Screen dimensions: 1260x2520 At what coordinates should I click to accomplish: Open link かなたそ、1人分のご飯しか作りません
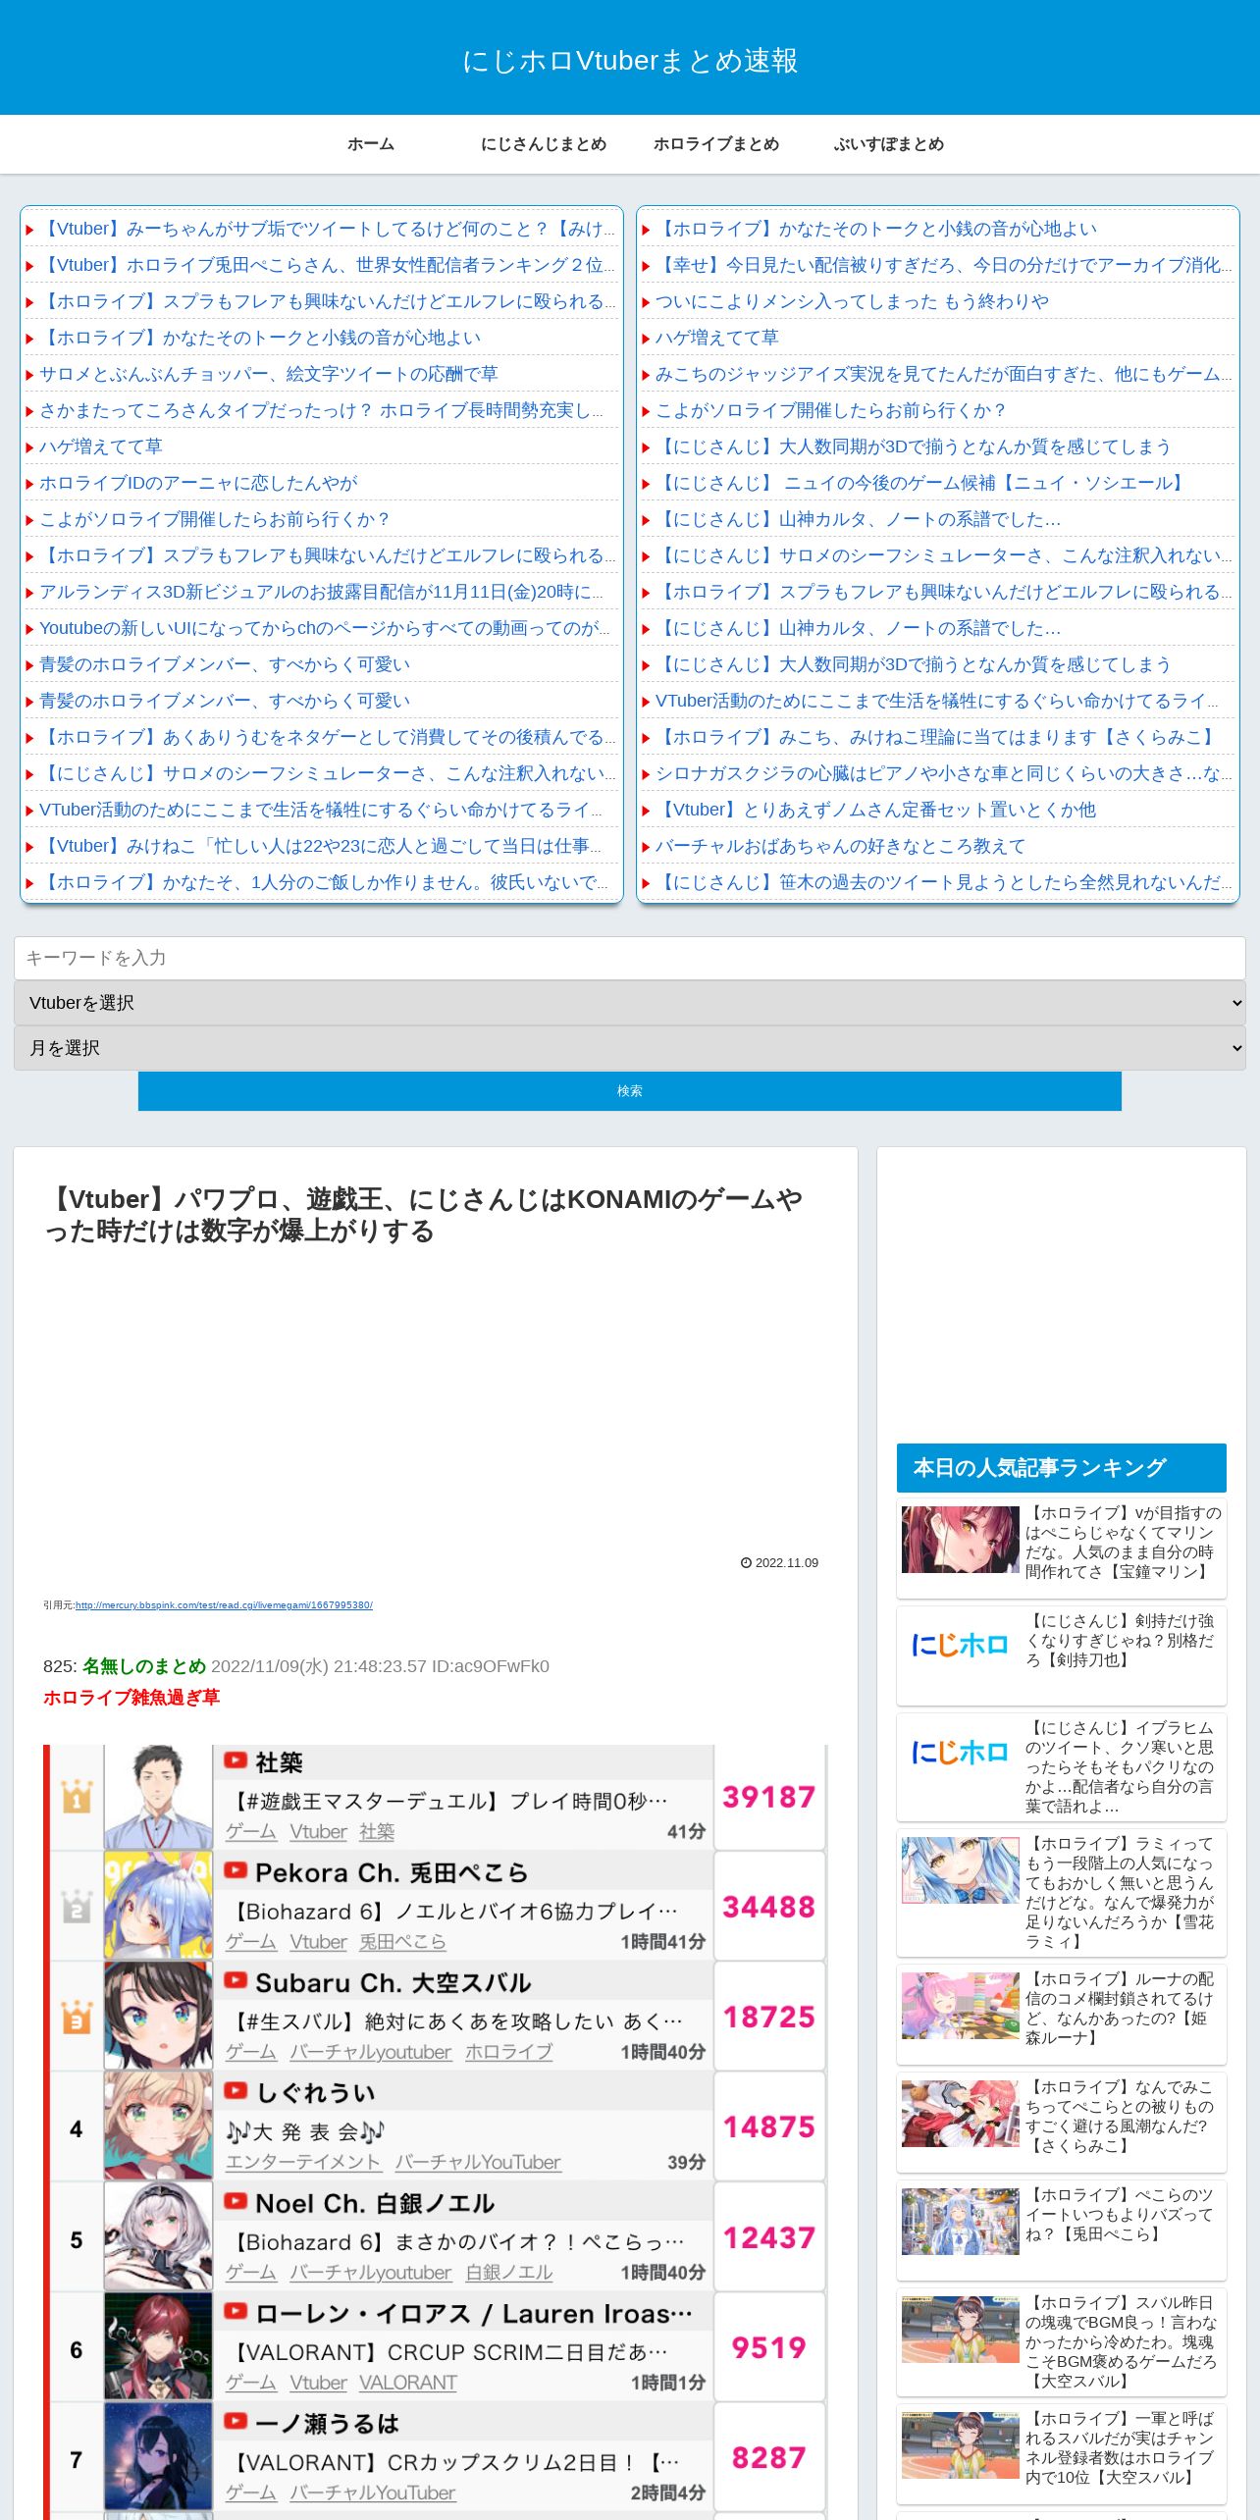coord(324,882)
